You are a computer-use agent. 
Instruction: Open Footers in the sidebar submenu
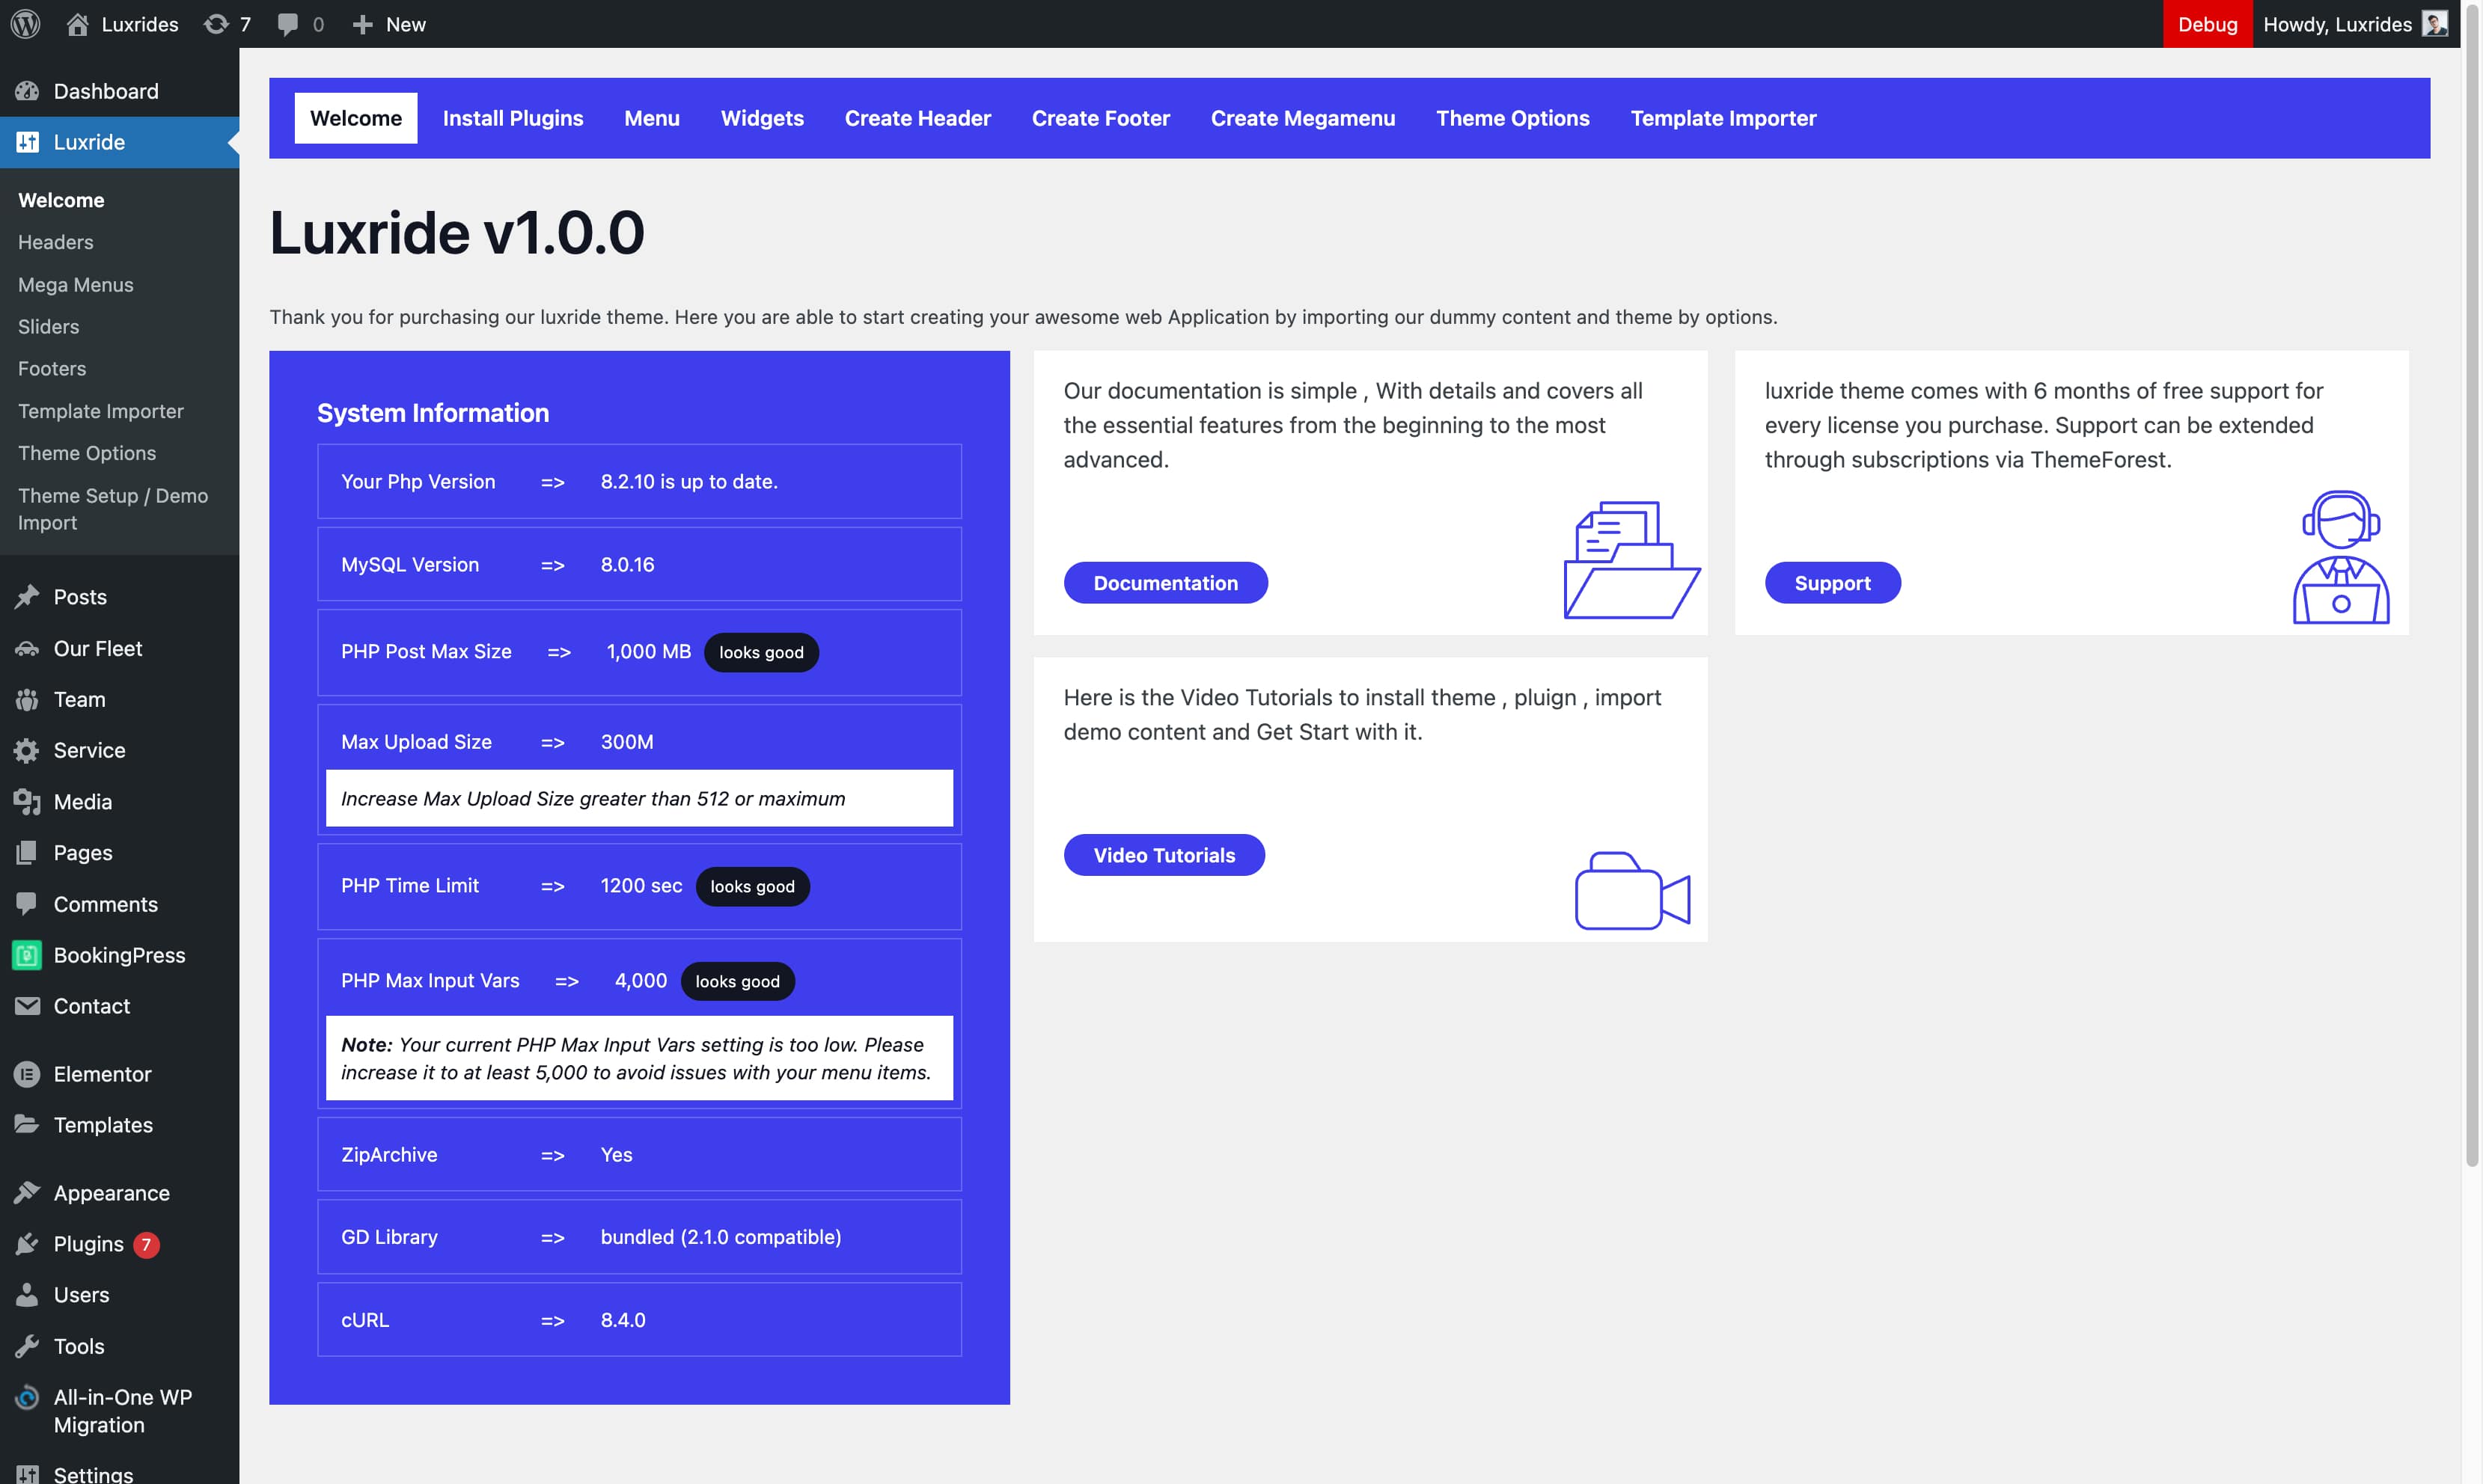(52, 369)
